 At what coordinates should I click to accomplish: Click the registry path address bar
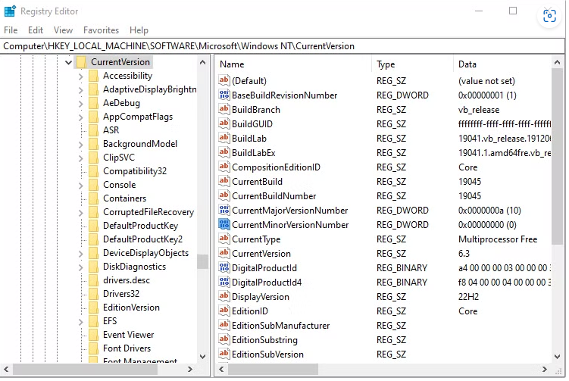pos(283,46)
